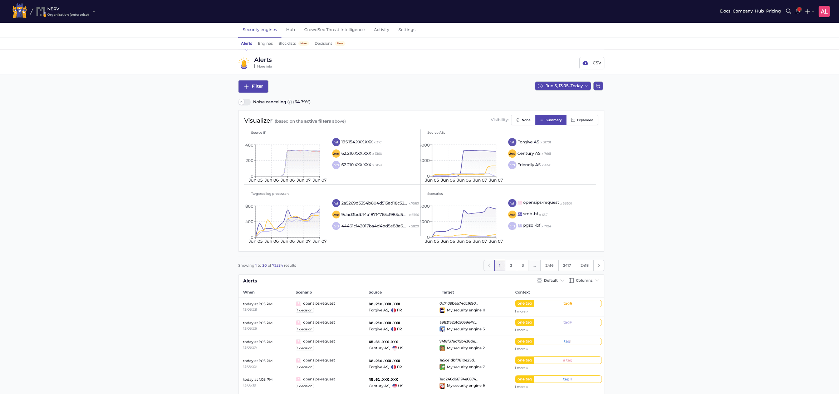Click the Scenarios chart
This screenshot has height=394, width=839.
463,222
